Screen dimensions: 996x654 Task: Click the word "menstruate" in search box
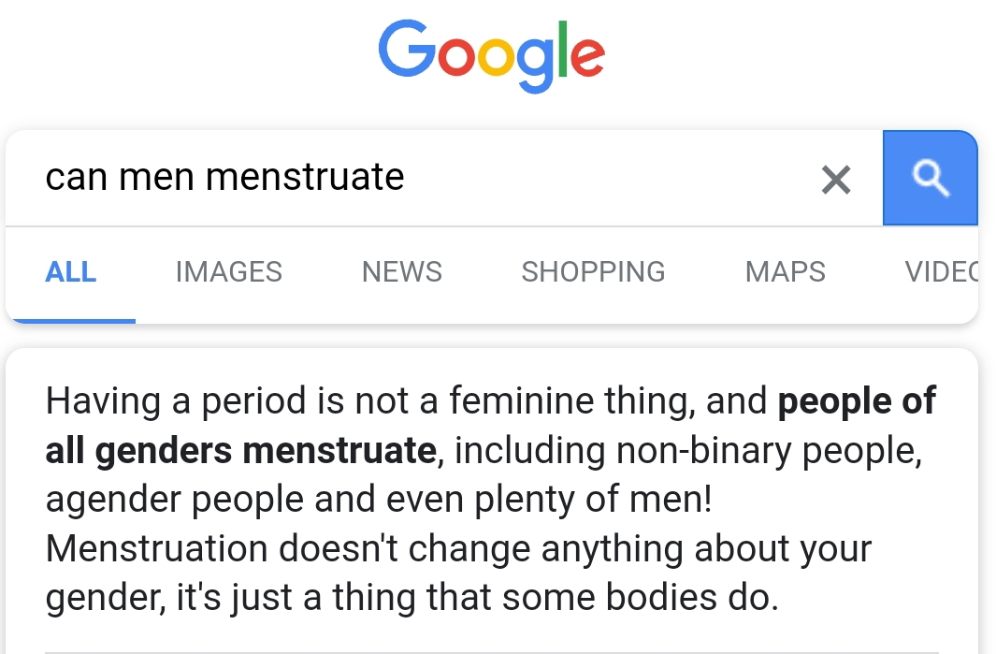305,177
